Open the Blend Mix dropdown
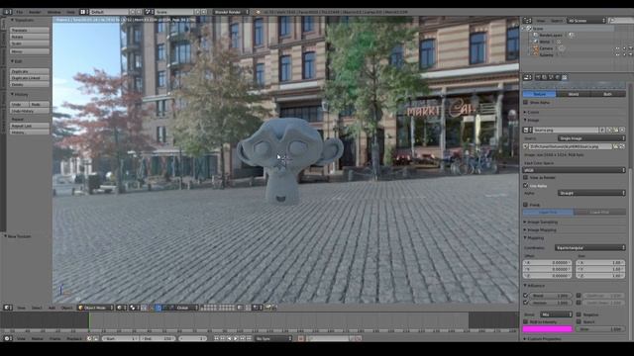This screenshot has height=356, width=634. click(557, 314)
